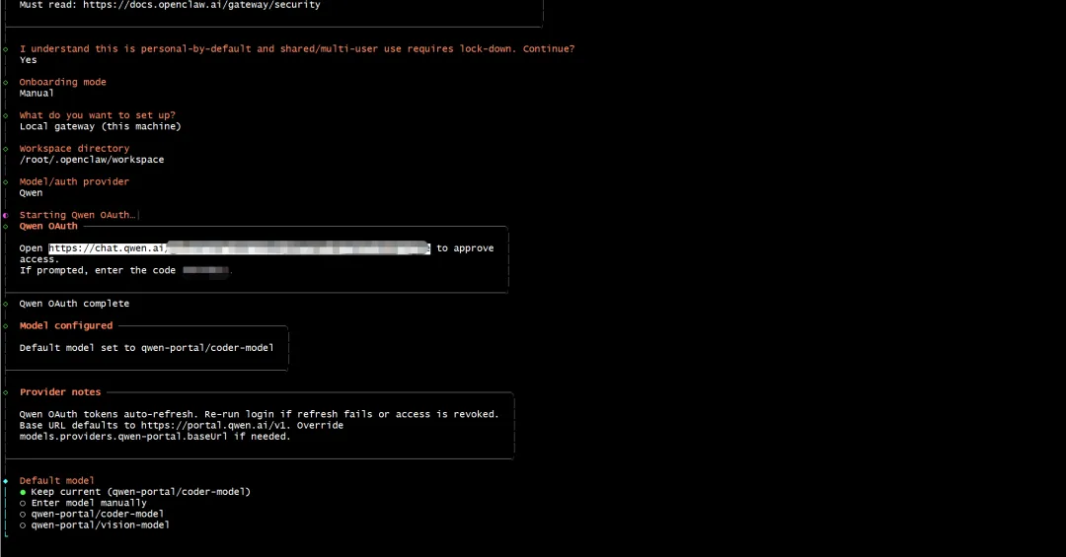The image size is (1066, 557).
Task: Select the qwen-portal/coder-model radio option
Action: pos(91,514)
